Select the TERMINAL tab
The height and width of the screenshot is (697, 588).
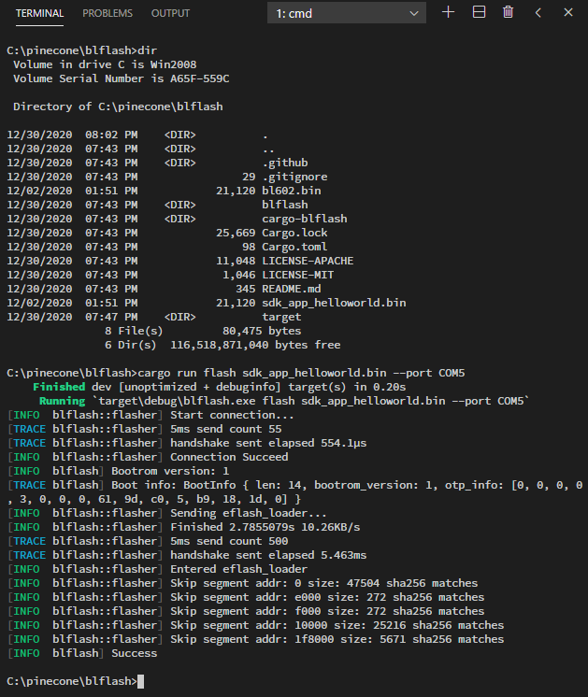(39, 13)
